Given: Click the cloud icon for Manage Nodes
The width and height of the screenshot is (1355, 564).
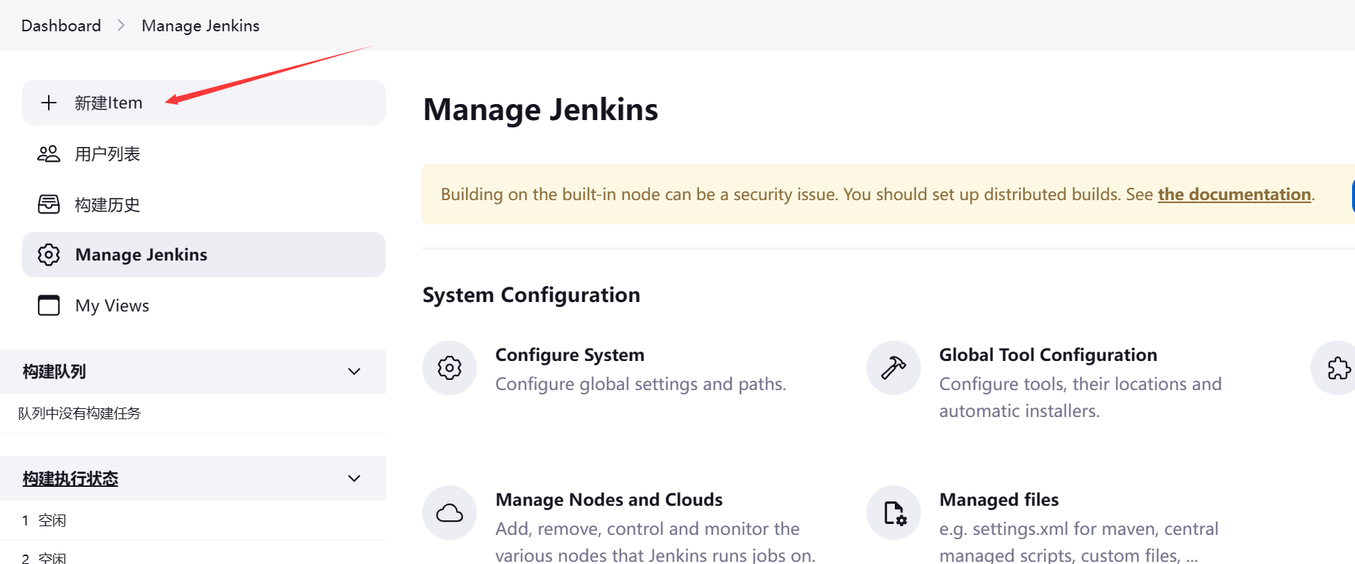Looking at the screenshot, I should click(449, 513).
